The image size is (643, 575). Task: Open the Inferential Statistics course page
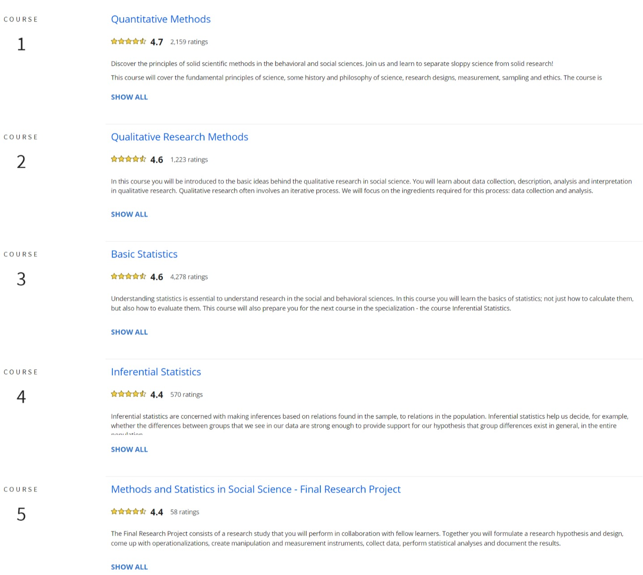(156, 372)
